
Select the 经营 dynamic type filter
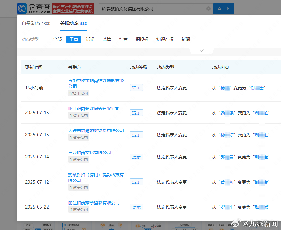click(x=123, y=39)
